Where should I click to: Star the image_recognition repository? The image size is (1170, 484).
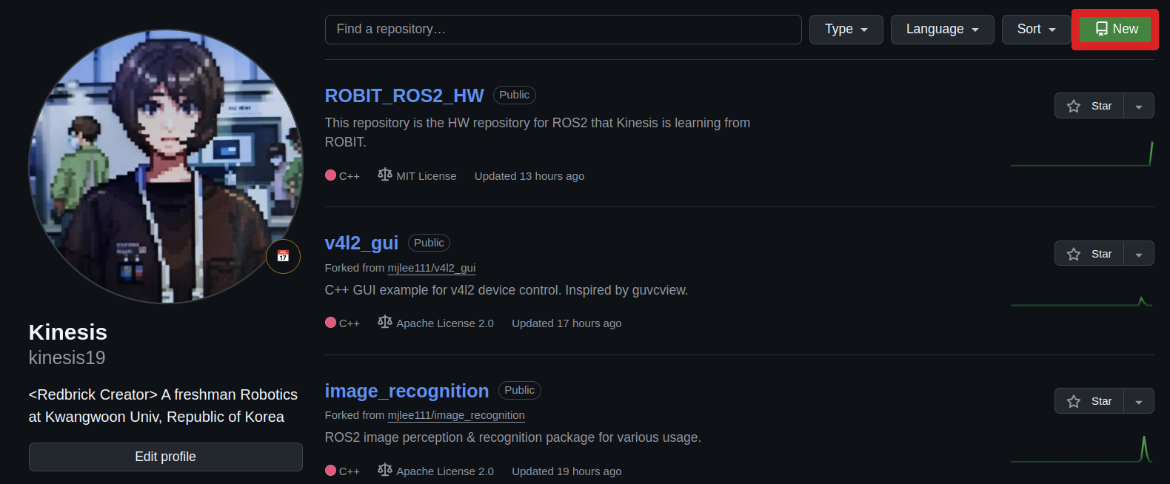pos(1089,401)
